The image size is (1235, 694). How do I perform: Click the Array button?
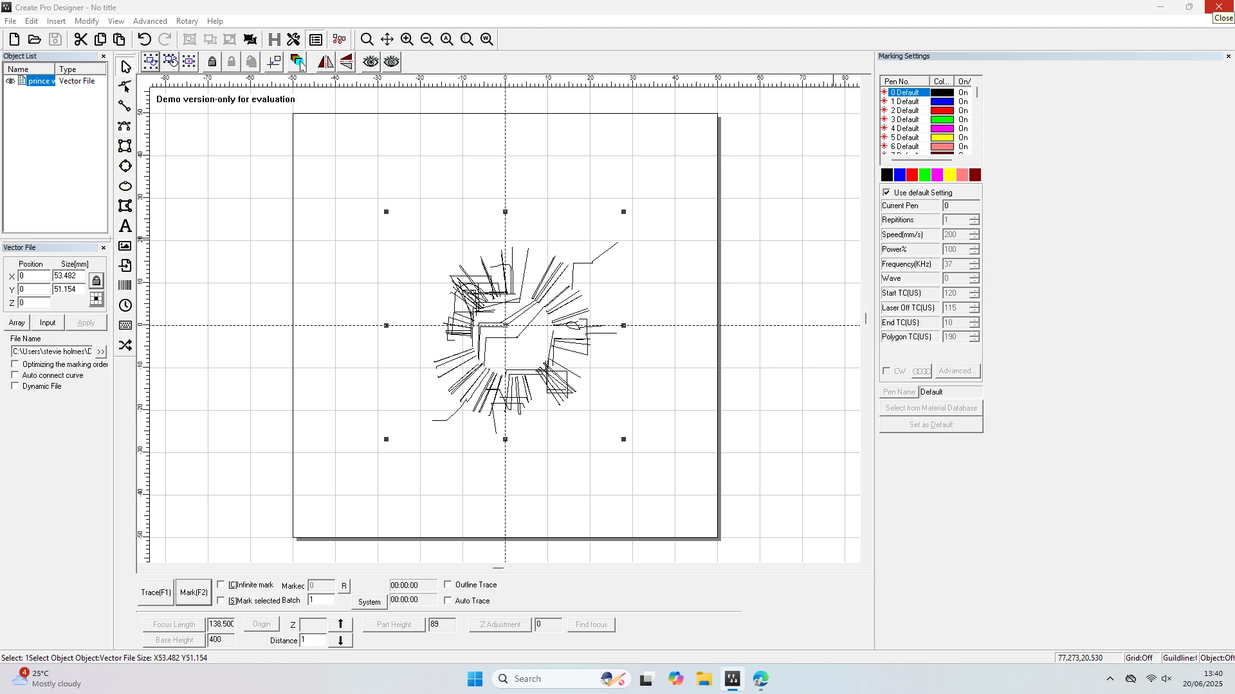(x=17, y=323)
